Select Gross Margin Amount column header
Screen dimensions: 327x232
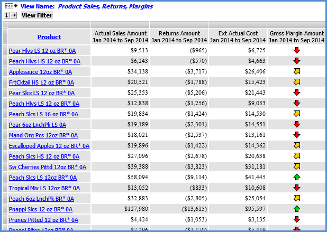pyautogui.click(x=296, y=36)
